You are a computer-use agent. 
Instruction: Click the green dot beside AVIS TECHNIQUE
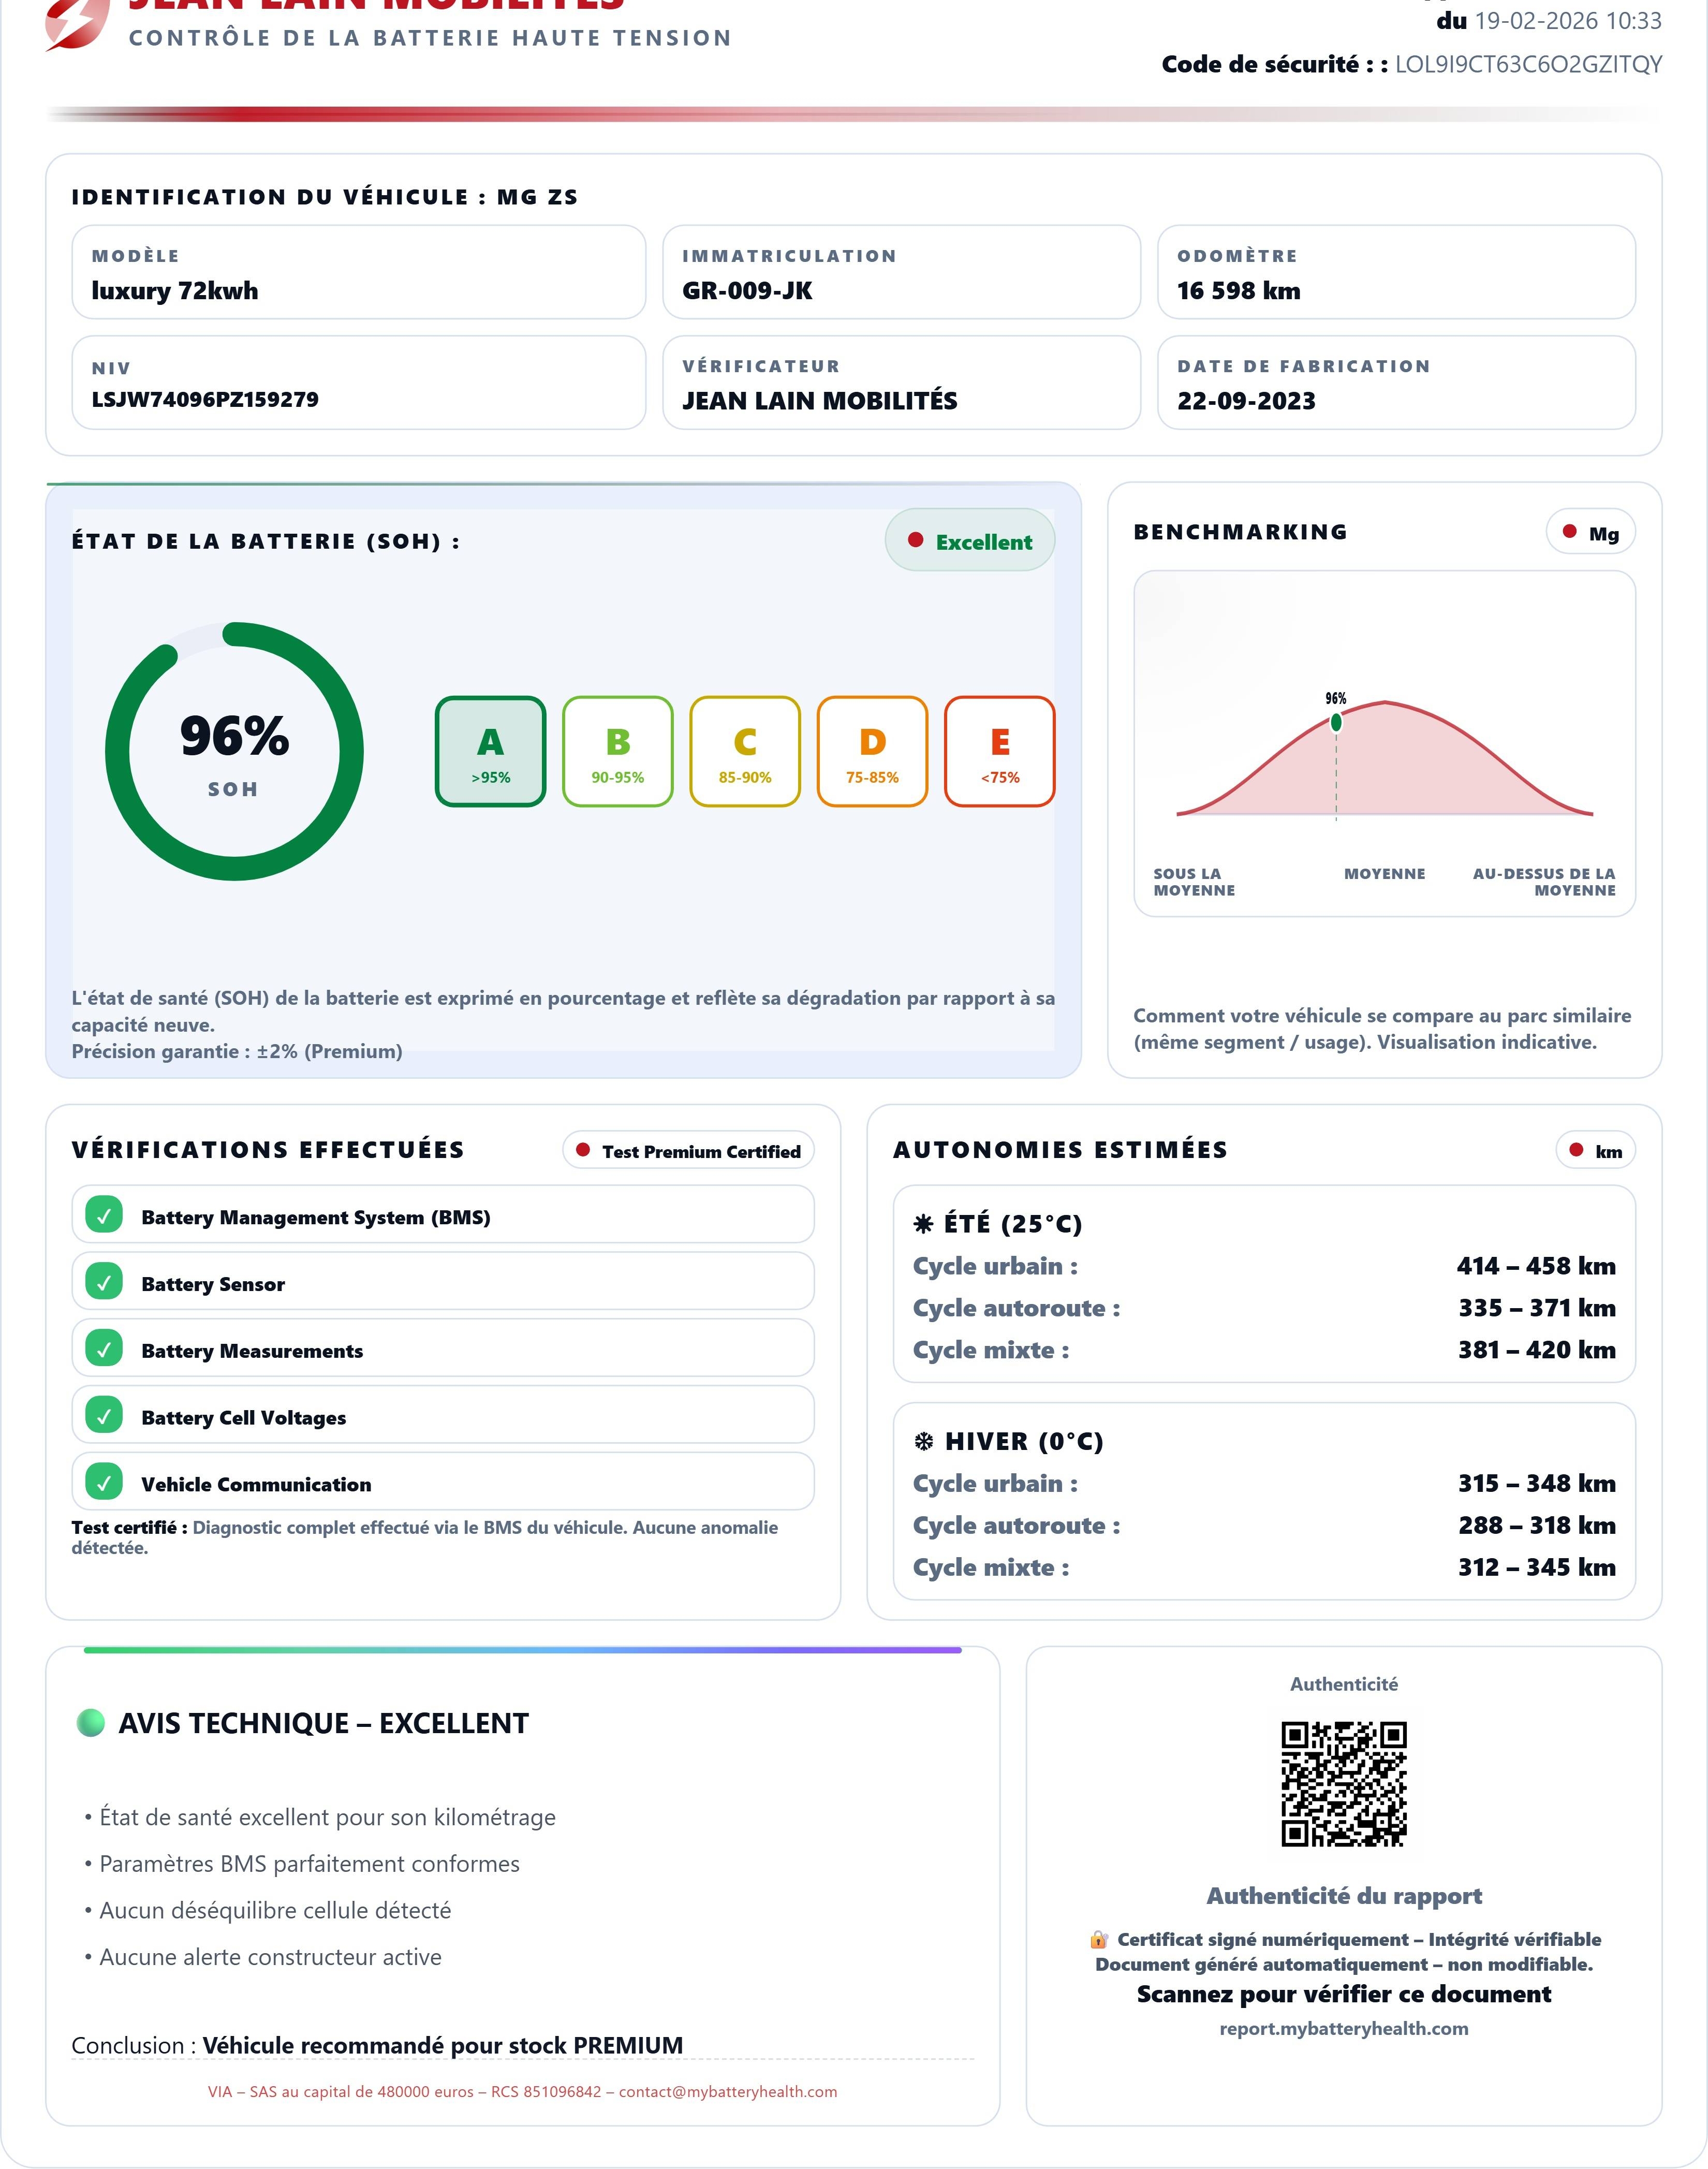click(x=91, y=1723)
